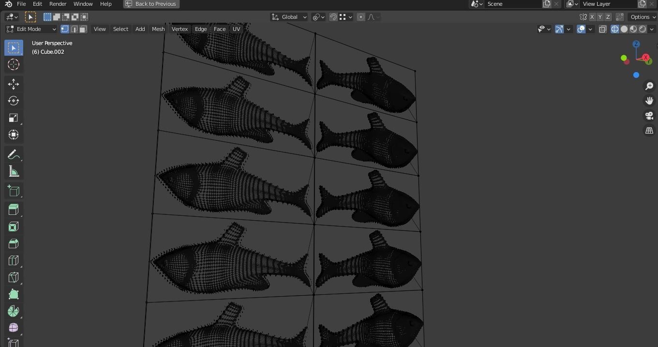The height and width of the screenshot is (347, 658).
Task: Set selection mode to new
Action: pos(47,17)
